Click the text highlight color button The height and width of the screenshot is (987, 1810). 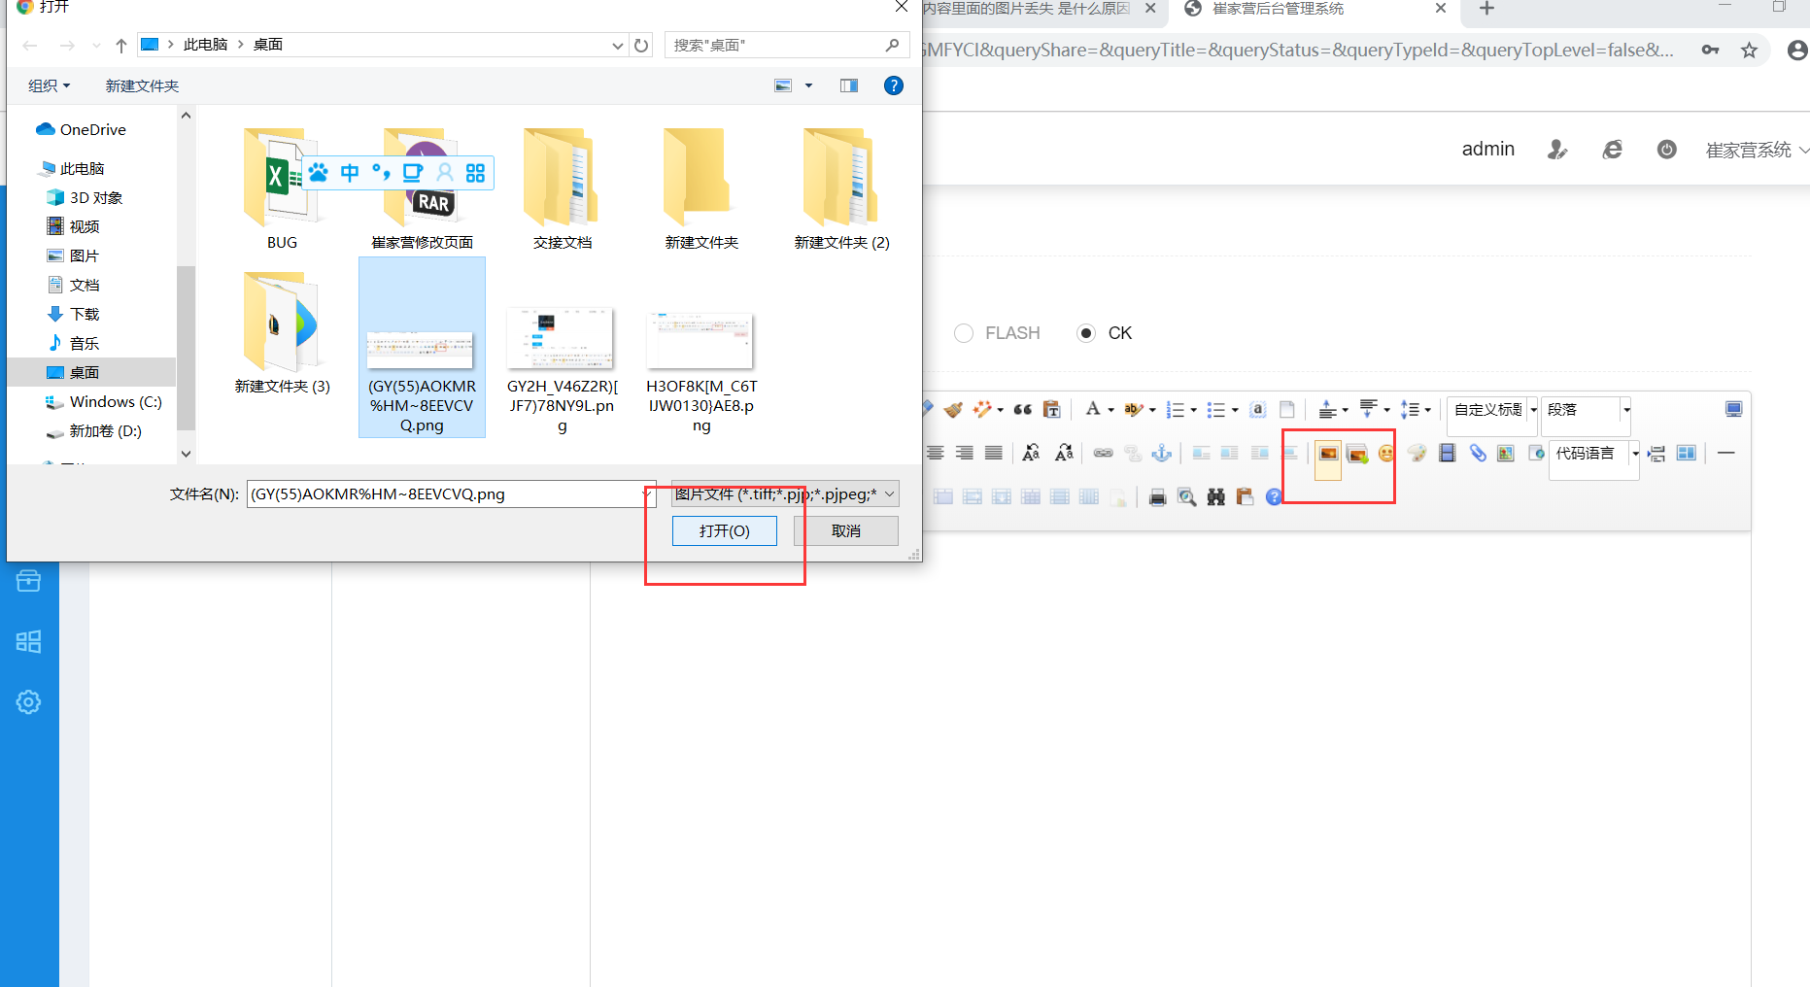1133,410
